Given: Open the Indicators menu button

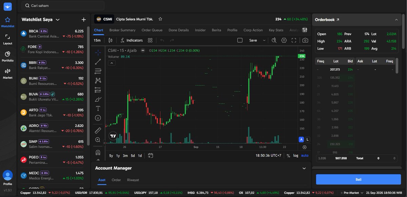Looking at the screenshot, I should pos(132,40).
